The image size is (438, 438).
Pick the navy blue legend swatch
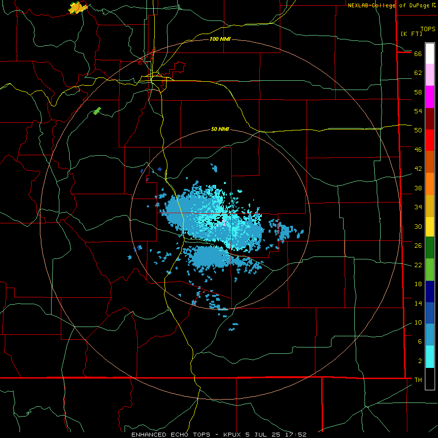pyautogui.click(x=430, y=292)
